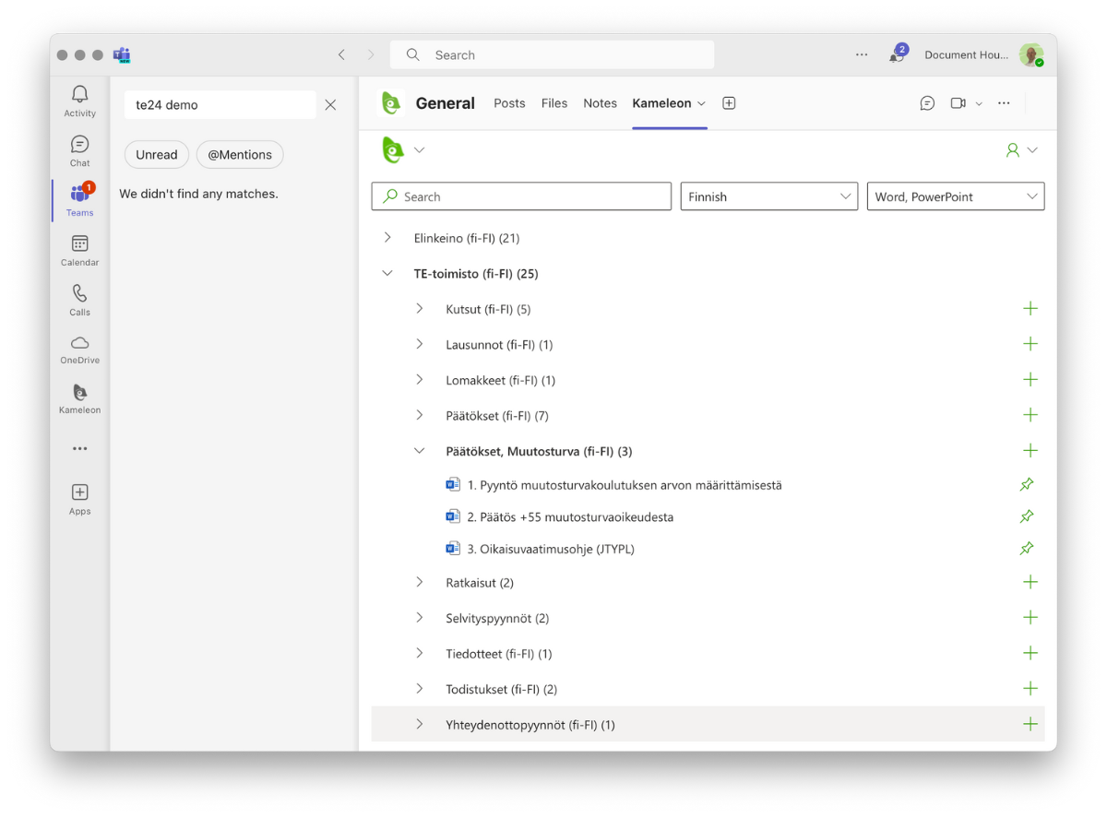Start a meeting with video camera icon
Screen dimensions: 1107x830
coord(958,103)
